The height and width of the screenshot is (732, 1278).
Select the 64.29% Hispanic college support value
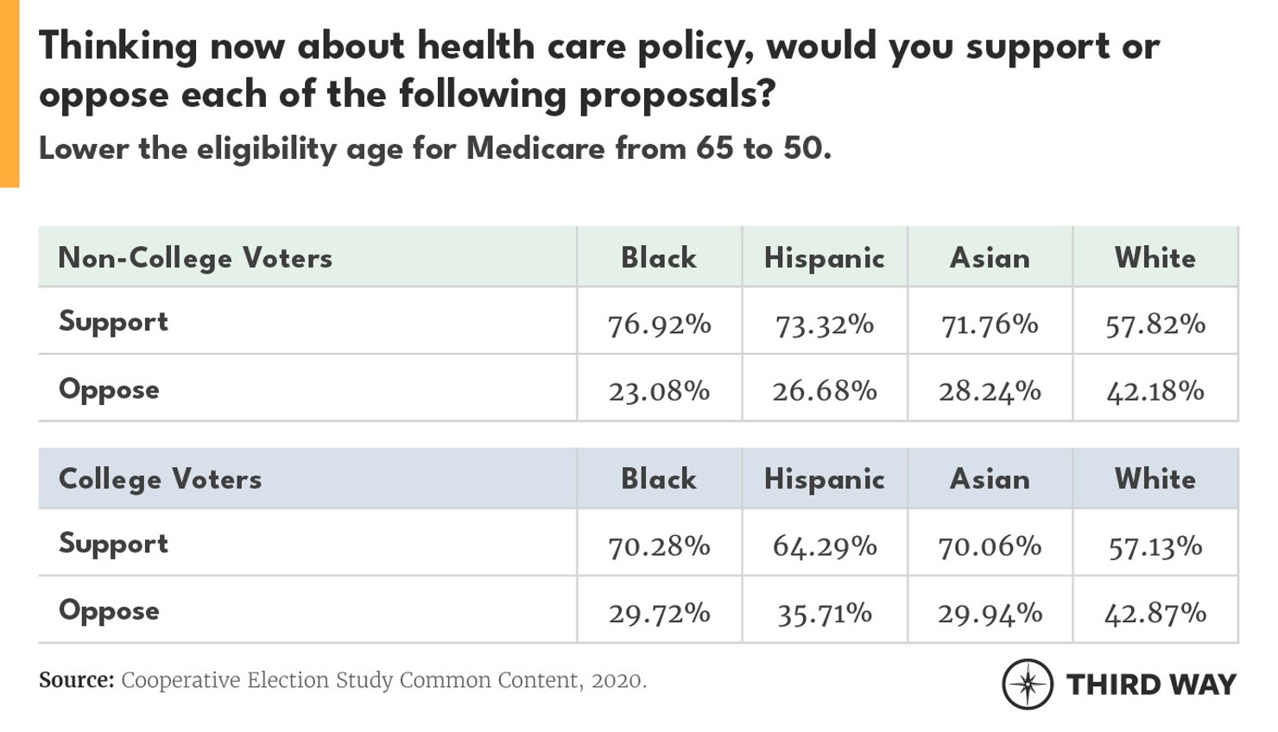click(x=824, y=546)
